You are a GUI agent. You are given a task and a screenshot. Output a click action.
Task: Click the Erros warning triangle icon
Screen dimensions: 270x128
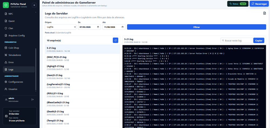point(6,62)
